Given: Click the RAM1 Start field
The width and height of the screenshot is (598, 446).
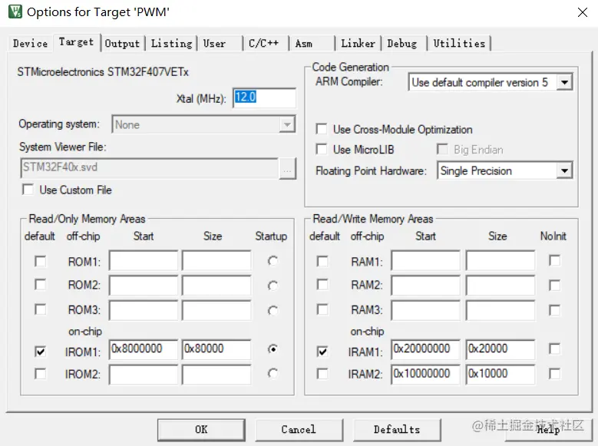Looking at the screenshot, I should (x=425, y=261).
